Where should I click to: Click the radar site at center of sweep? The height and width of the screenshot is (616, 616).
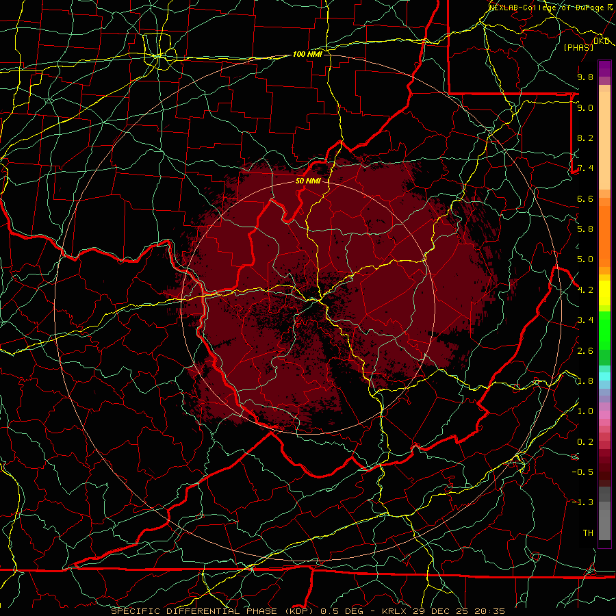pos(308,307)
